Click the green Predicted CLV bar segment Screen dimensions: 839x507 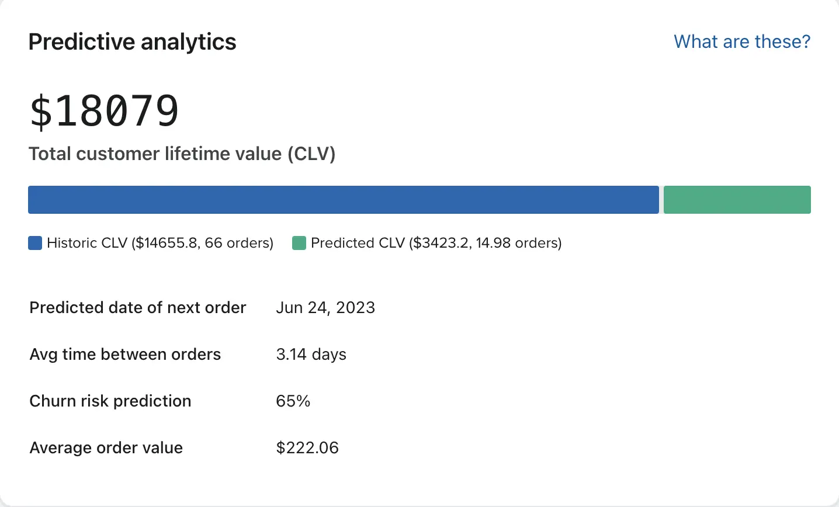[x=737, y=200]
